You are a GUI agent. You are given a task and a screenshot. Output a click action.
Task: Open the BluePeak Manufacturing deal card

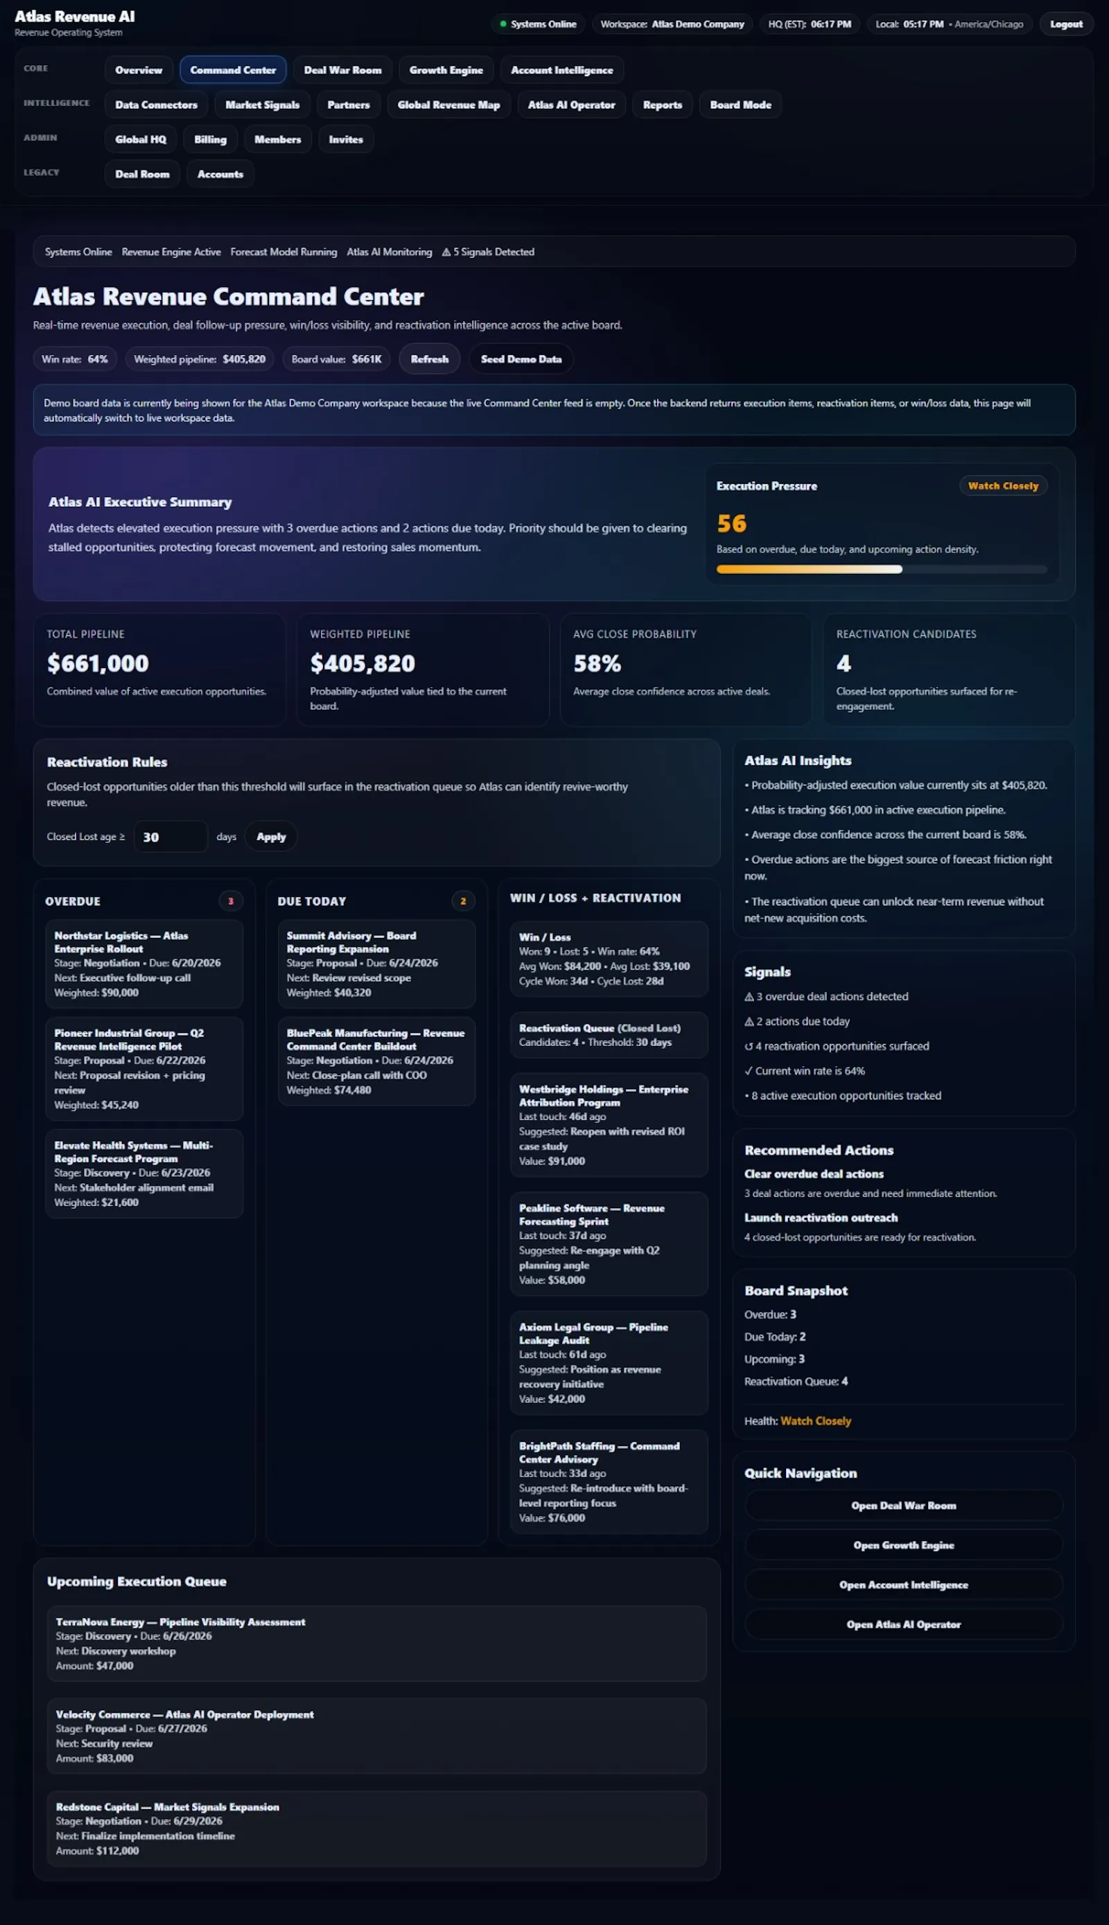click(x=376, y=1061)
